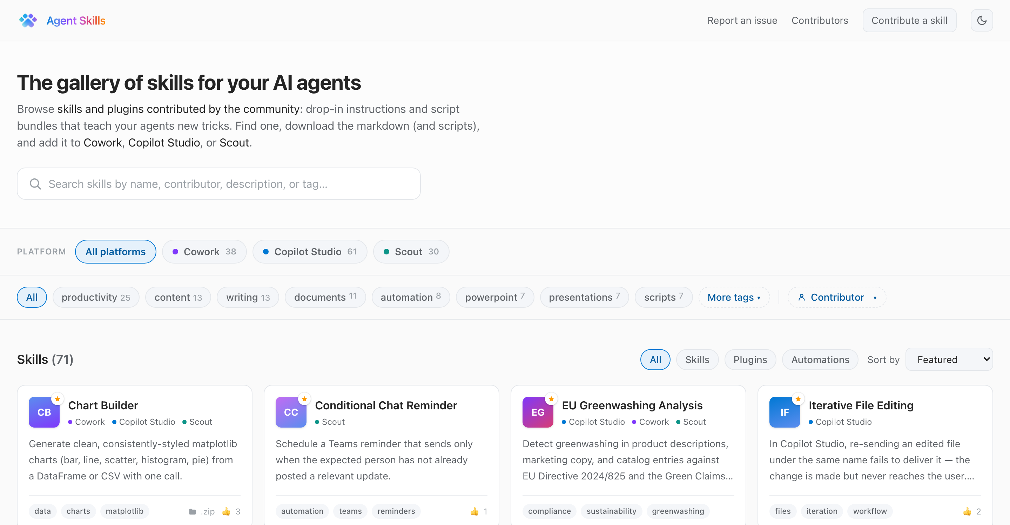Open the Contributors page link
The height and width of the screenshot is (525, 1010).
point(820,20)
